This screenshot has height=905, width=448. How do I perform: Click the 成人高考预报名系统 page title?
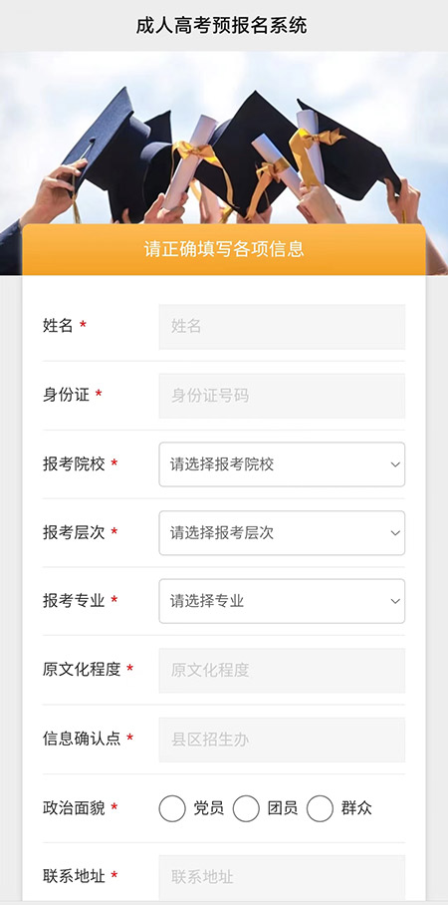(222, 26)
